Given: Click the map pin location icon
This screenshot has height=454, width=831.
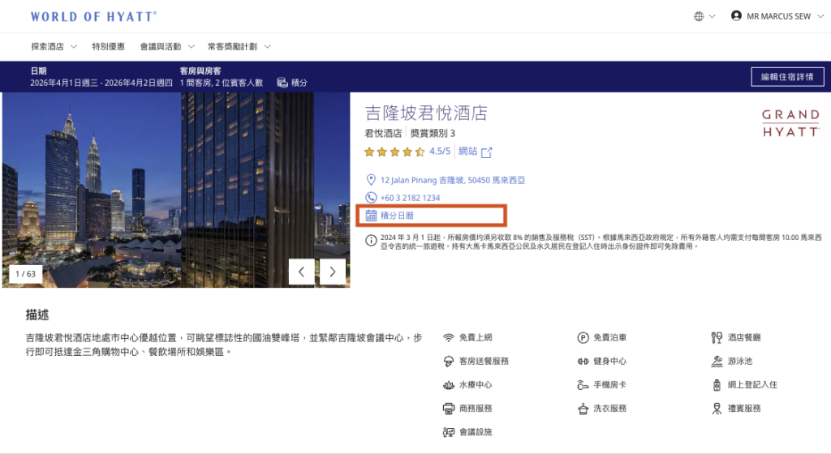Looking at the screenshot, I should pos(371,180).
